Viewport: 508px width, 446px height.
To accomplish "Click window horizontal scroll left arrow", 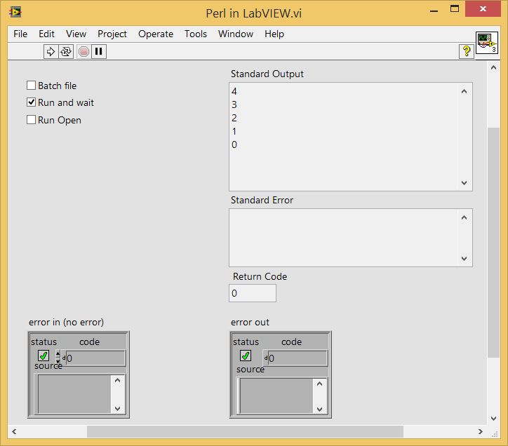I will (14, 431).
